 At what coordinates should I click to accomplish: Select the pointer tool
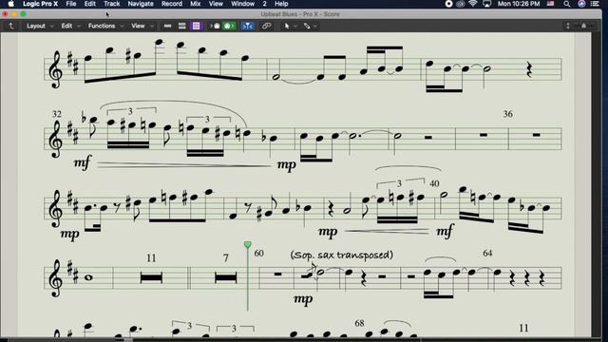coord(287,26)
